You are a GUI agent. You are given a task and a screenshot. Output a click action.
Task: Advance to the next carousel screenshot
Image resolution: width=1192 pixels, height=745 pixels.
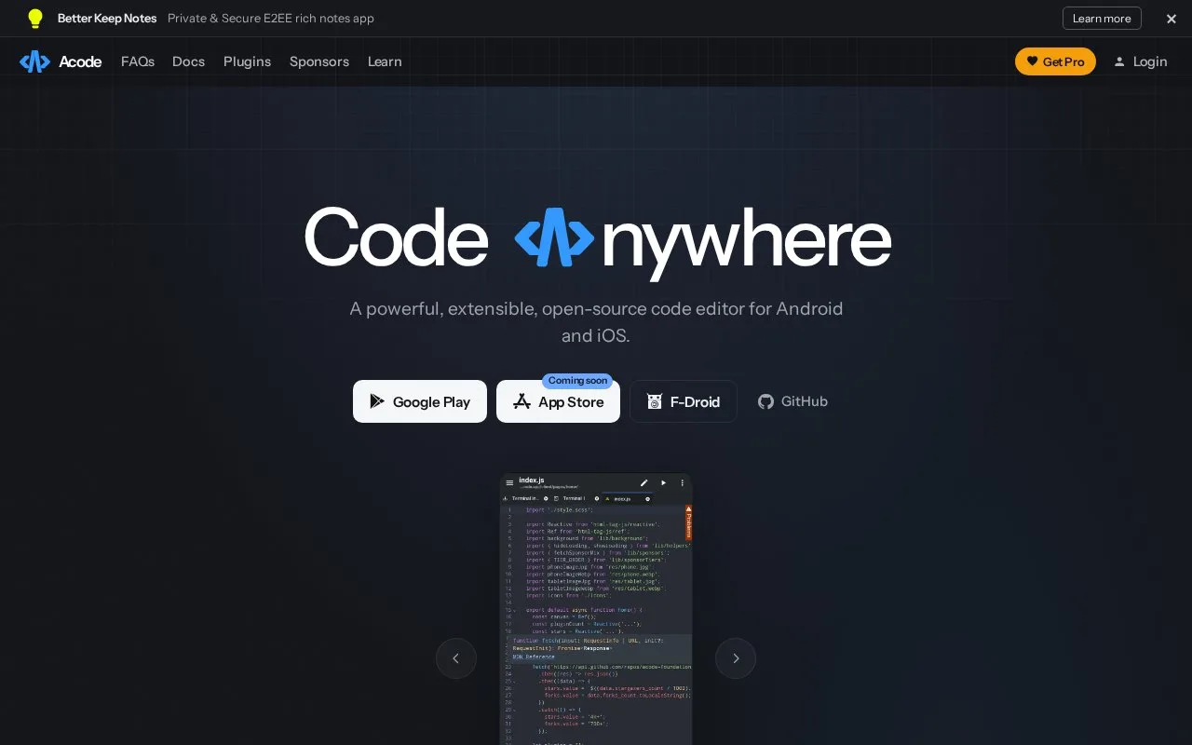pyautogui.click(x=736, y=658)
